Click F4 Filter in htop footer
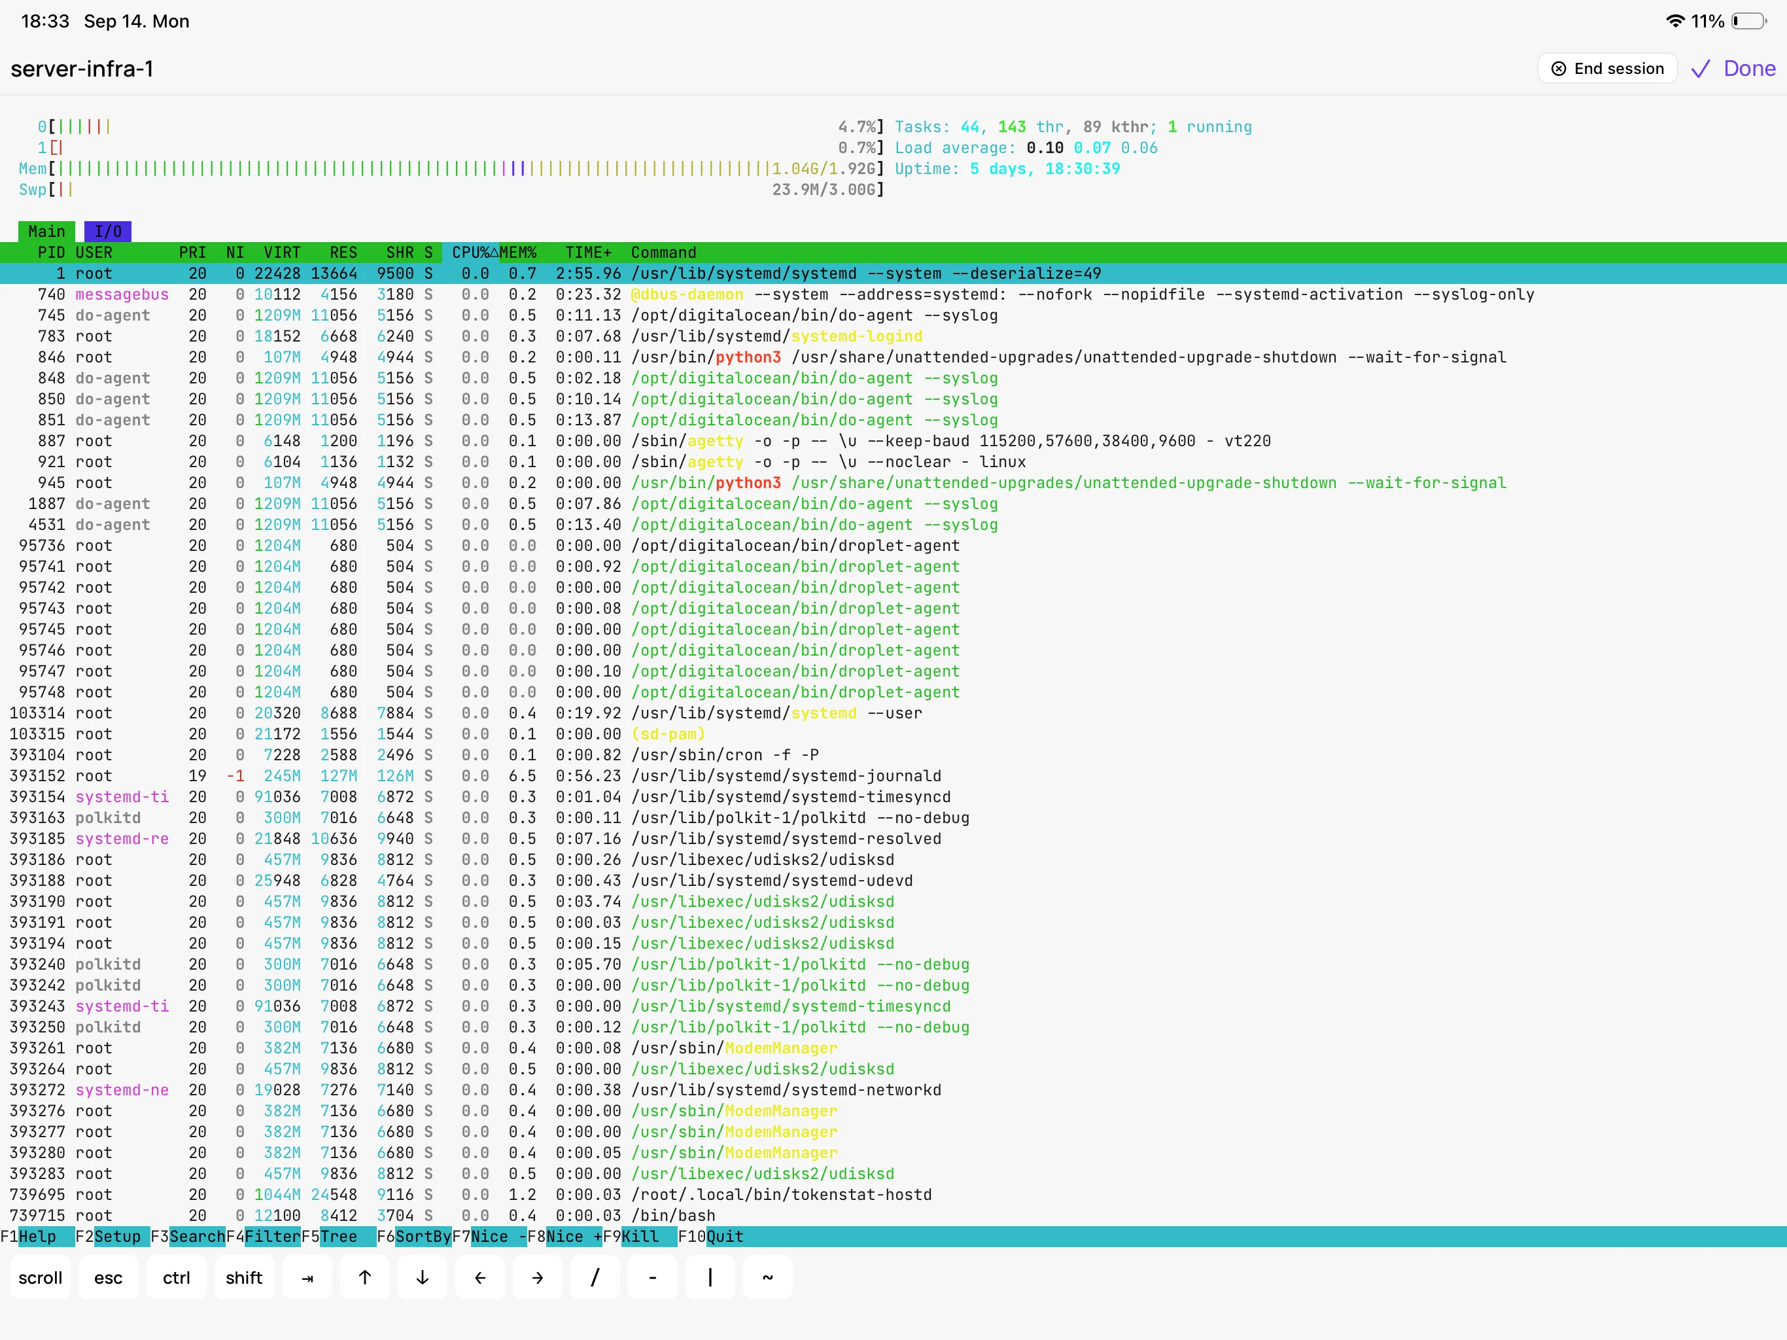 pyautogui.click(x=262, y=1236)
